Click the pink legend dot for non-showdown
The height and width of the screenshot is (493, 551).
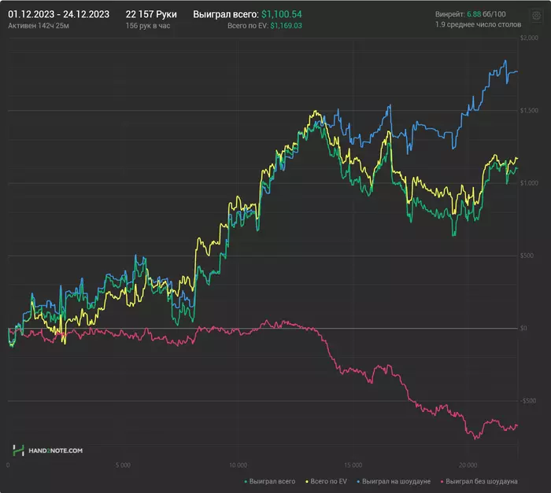tap(442, 482)
